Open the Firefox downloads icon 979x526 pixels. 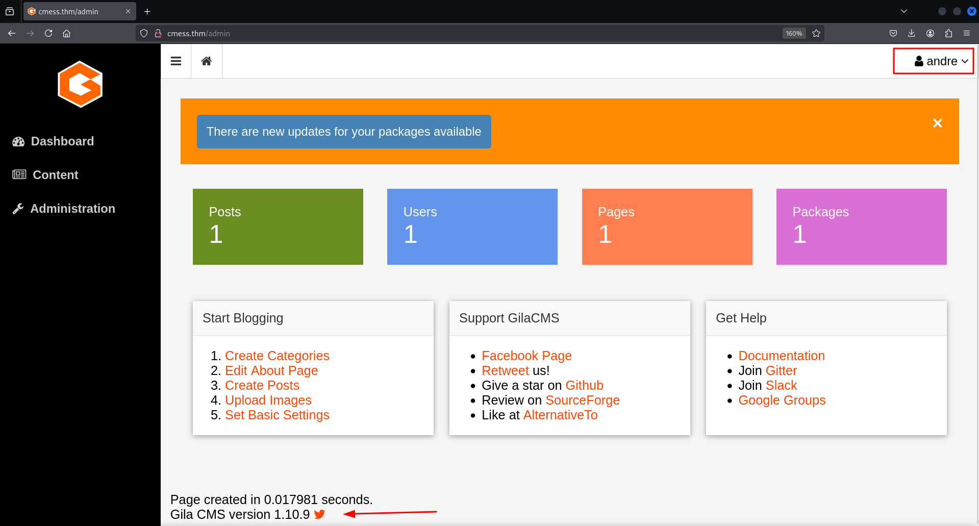pyautogui.click(x=912, y=33)
